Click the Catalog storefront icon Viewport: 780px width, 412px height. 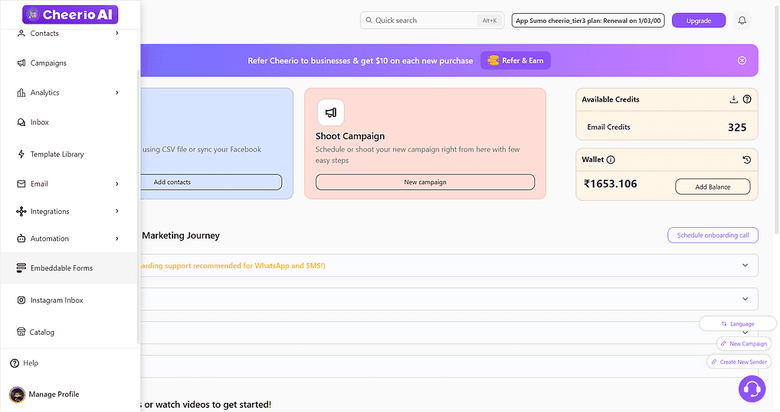point(21,332)
